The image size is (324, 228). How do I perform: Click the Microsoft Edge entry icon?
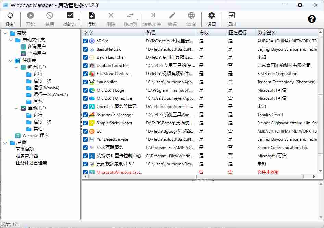tap(92, 90)
